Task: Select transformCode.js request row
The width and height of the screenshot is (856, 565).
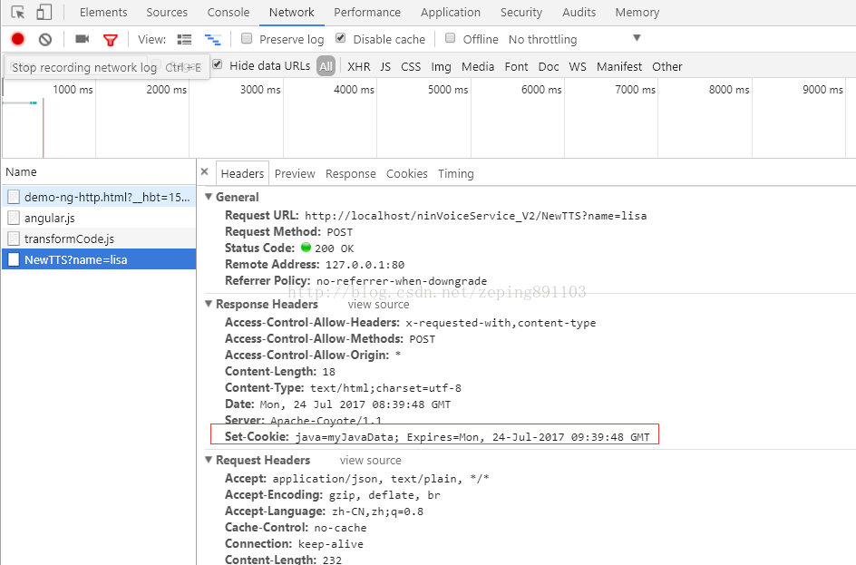Action: [99, 239]
